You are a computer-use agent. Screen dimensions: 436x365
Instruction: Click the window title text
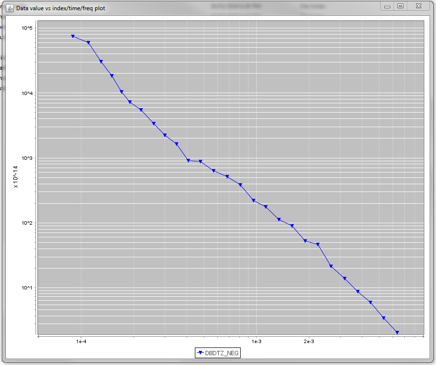tap(60, 8)
